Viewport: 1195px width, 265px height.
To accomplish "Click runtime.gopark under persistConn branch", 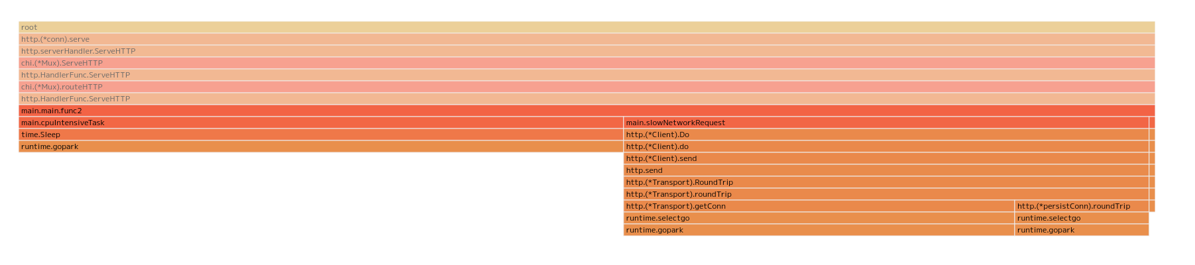I will (1082, 230).
